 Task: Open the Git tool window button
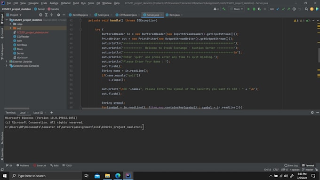tap(9, 165)
